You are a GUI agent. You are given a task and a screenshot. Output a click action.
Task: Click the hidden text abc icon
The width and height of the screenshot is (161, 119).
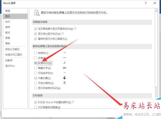tap(64, 68)
